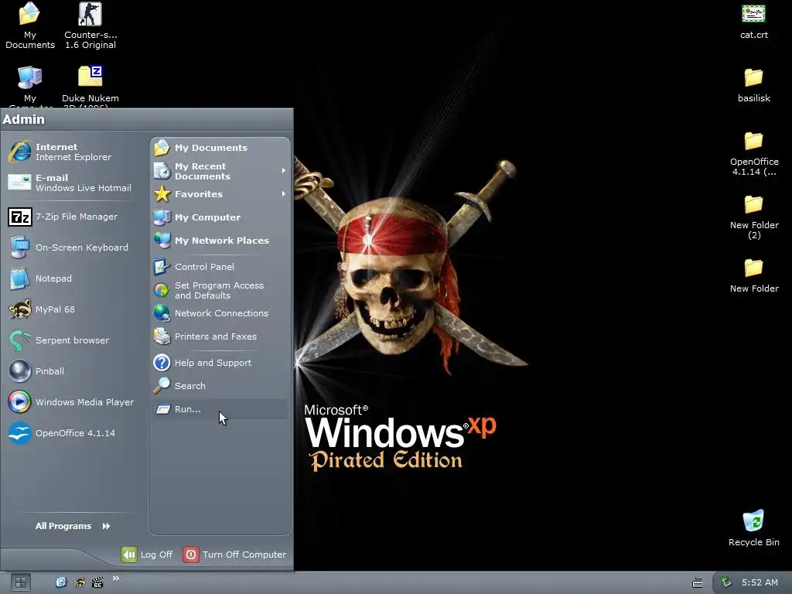The image size is (792, 594).
Task: Select Duke Nukem archive desktop icon
Action: click(90, 86)
